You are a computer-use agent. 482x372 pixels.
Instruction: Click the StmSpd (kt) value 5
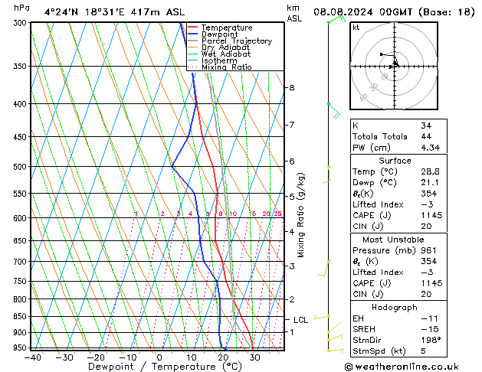[423, 351]
